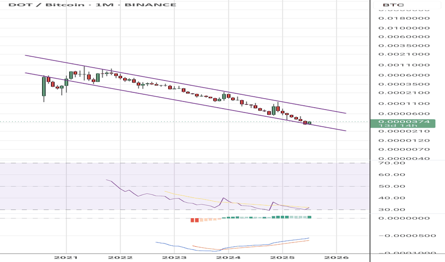The width and height of the screenshot is (445, 262).
Task: Click the 2021 label on the time axis
Action: tap(66, 257)
